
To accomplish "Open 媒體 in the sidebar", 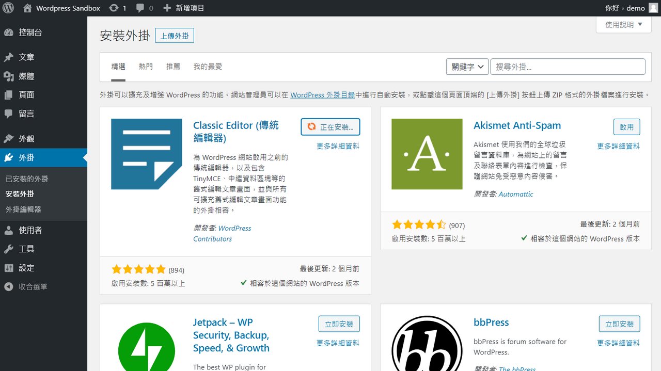I will click(26, 76).
